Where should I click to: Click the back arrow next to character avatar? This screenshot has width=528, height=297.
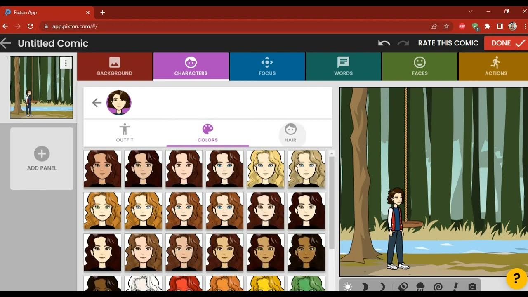[97, 103]
